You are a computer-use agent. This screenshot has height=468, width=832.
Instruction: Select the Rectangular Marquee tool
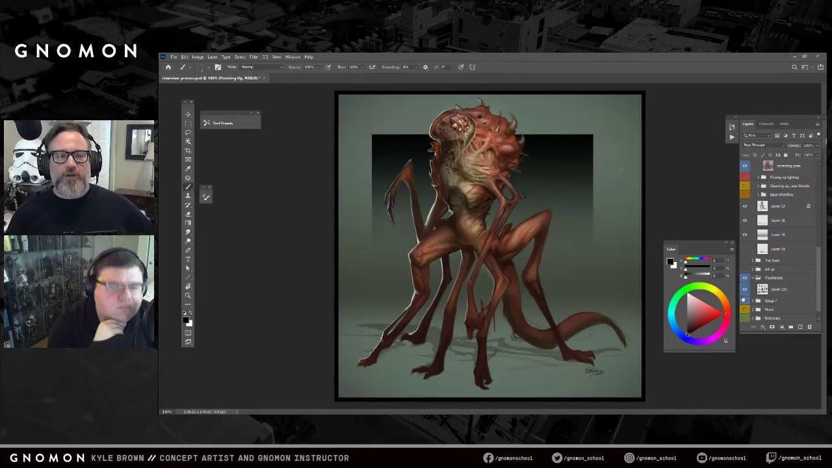188,123
